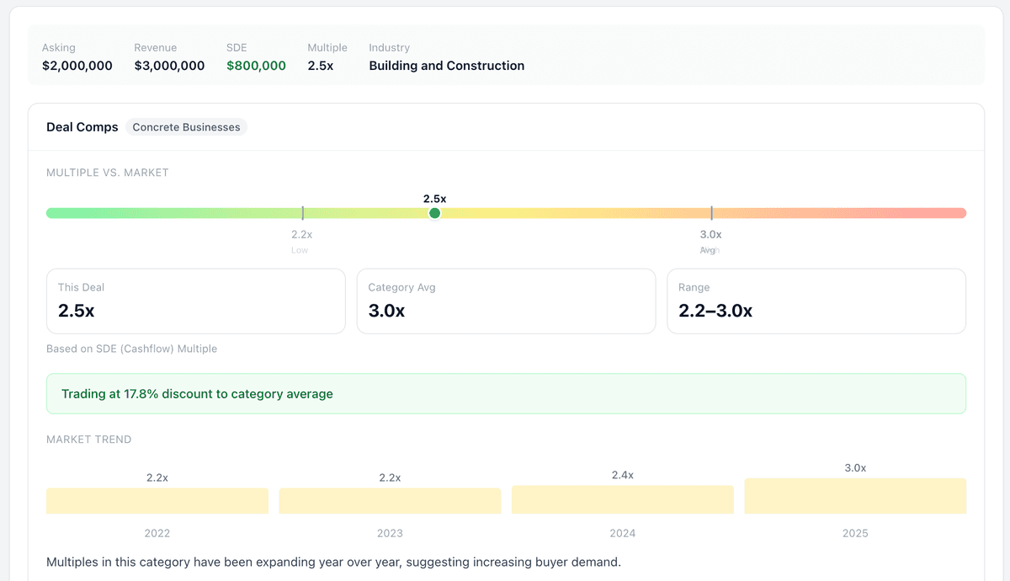Select the Deal Comps tab header
Viewport: 1010px width, 581px height.
click(x=82, y=126)
